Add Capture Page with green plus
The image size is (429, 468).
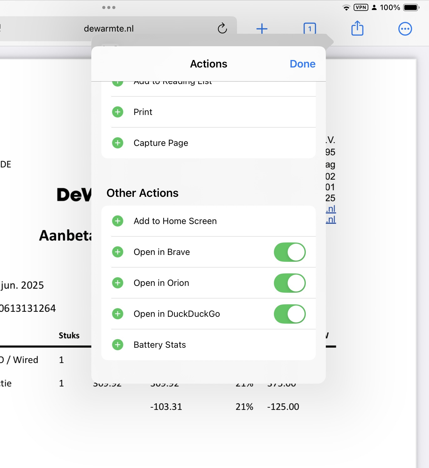click(118, 143)
